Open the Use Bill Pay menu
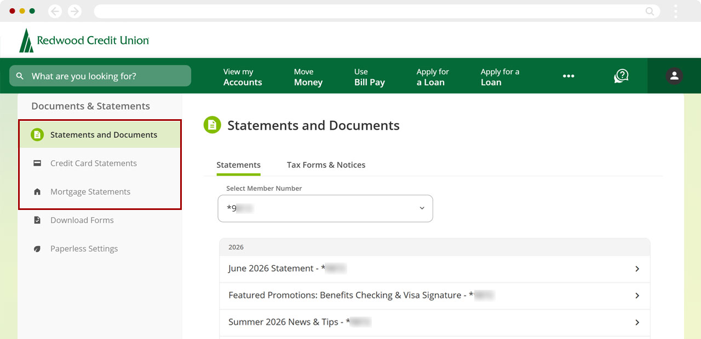The width and height of the screenshot is (701, 339). tap(370, 77)
